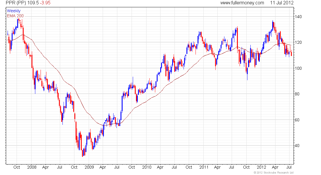This screenshot has width=321, height=175.
Task: Click the red -3.95 change value
Action: click(45, 3)
